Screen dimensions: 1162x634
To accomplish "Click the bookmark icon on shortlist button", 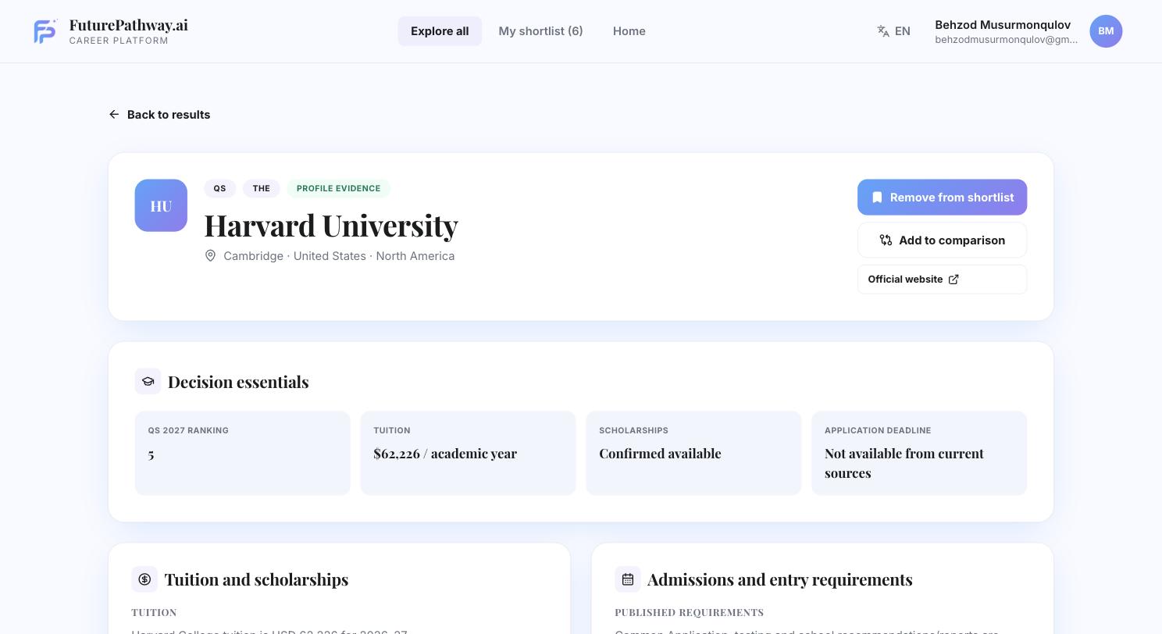I will coord(877,198).
